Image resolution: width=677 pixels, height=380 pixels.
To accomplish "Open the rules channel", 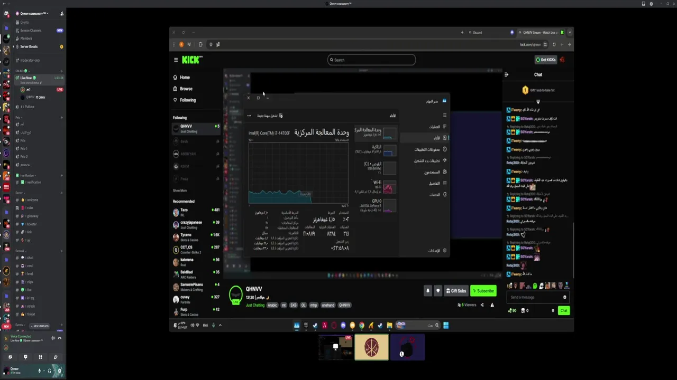I will click(x=38, y=208).
